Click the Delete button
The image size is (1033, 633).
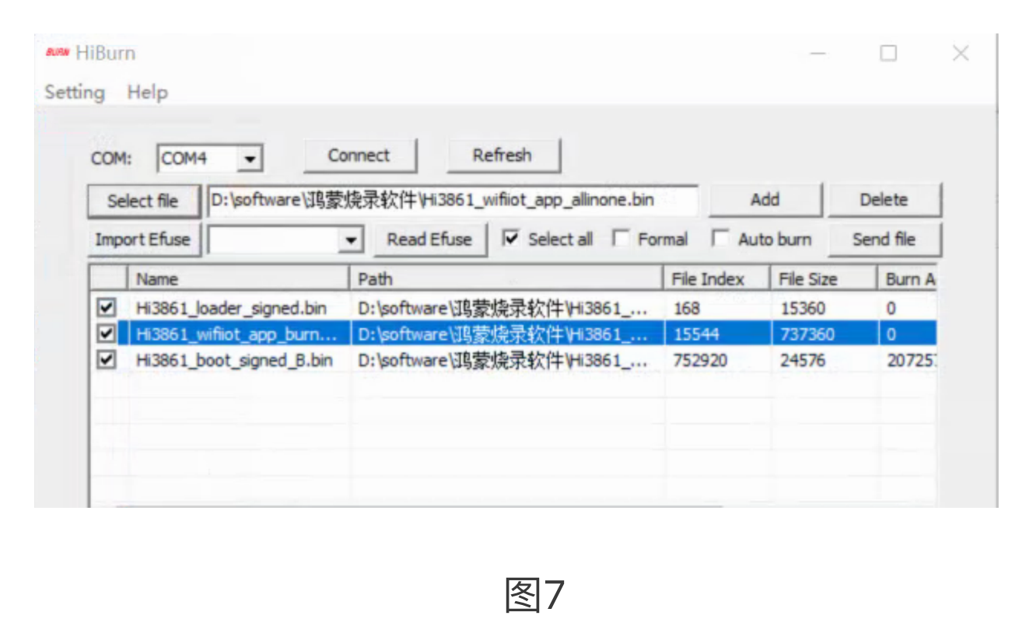pos(884,200)
